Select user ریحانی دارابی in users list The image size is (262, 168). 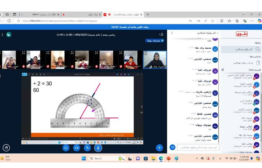click(241, 76)
